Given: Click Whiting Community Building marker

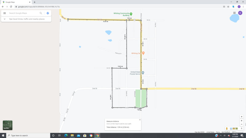Looking at the screenshot, I should (131, 14).
